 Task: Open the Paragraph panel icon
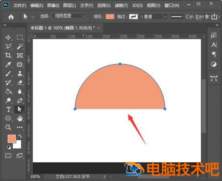[x=214, y=54]
